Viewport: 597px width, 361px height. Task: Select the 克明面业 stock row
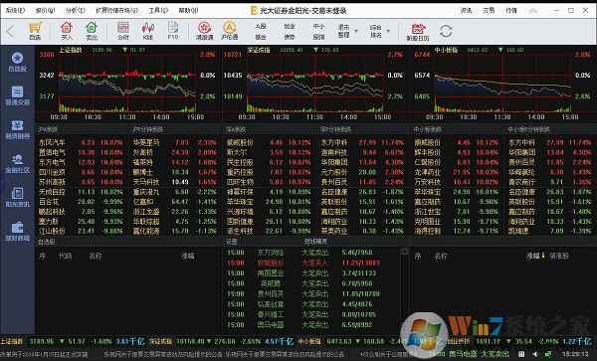pos(457,221)
